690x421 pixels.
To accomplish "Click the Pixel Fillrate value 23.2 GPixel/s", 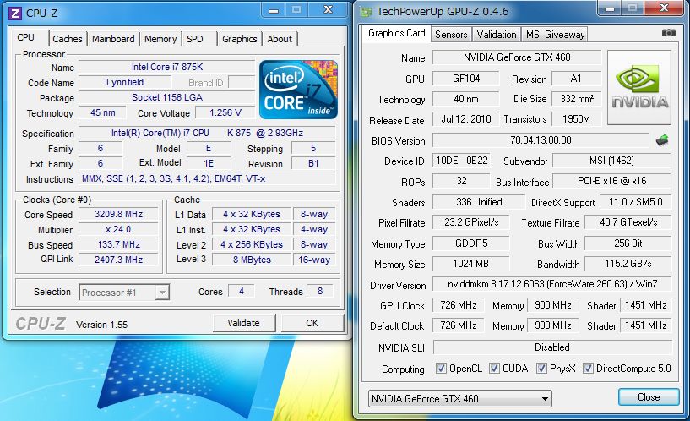I will point(471,222).
